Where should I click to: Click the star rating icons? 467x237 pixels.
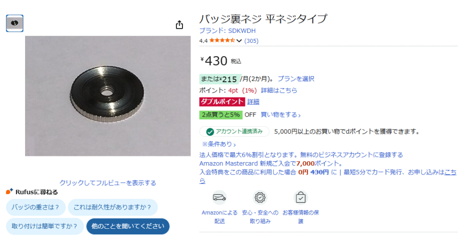[x=222, y=41]
